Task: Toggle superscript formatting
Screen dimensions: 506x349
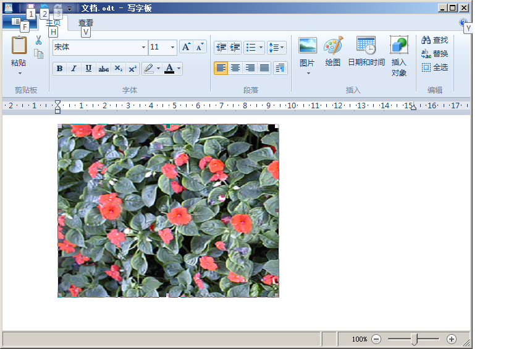Action: (133, 69)
